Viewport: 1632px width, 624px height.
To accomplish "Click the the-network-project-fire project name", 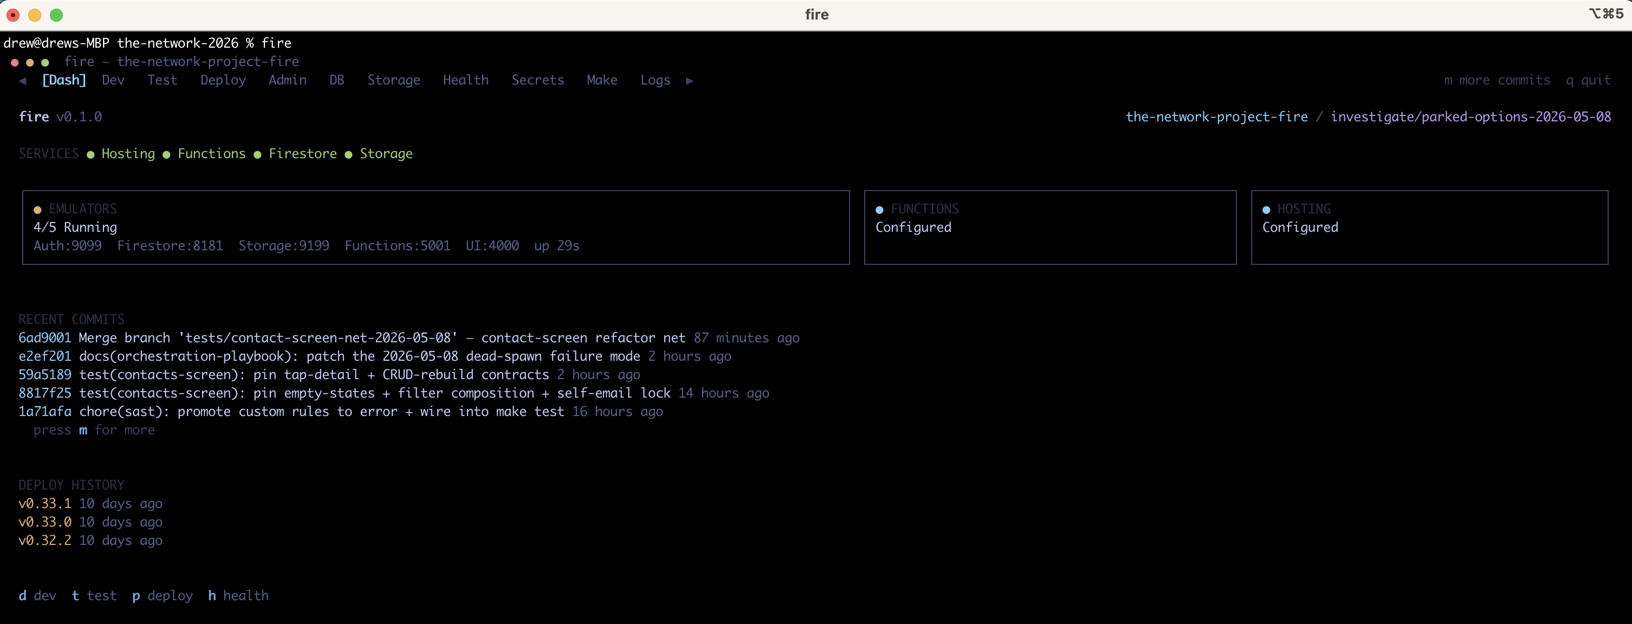I will [x=1216, y=116].
